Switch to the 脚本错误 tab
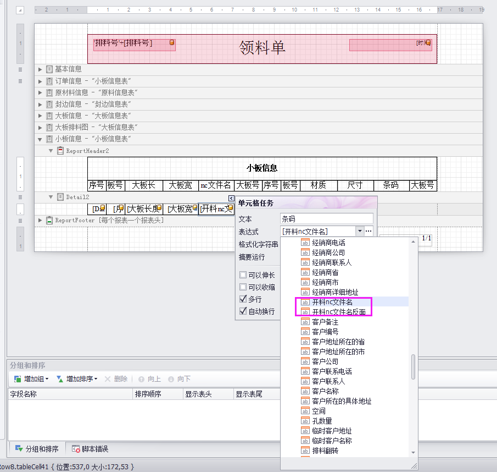The image size is (497, 472). 90,449
